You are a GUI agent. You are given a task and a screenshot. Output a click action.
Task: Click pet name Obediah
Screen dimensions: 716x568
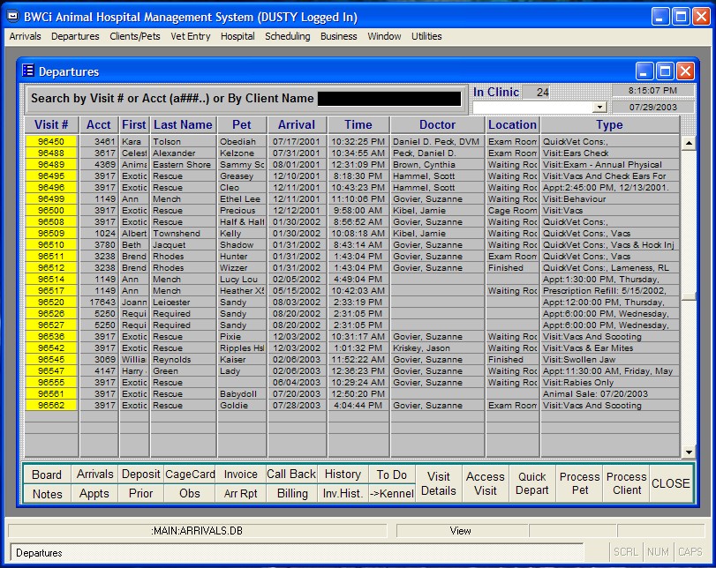tap(237, 141)
